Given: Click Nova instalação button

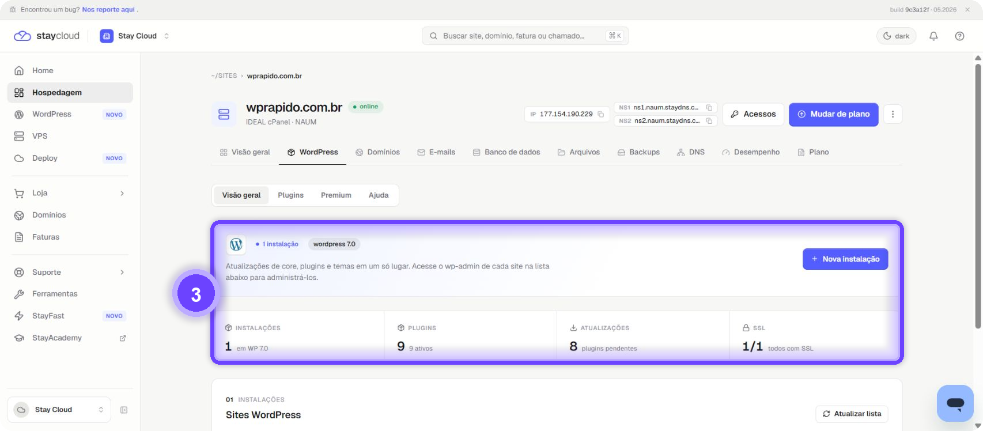Looking at the screenshot, I should click(x=845, y=259).
